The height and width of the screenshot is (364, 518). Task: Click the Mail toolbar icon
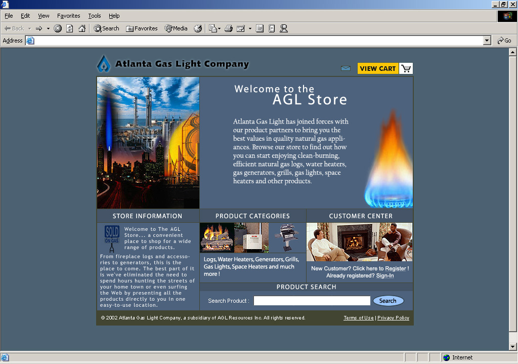point(213,28)
